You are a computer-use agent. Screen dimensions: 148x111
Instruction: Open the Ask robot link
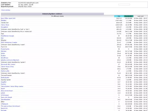point(2,38)
